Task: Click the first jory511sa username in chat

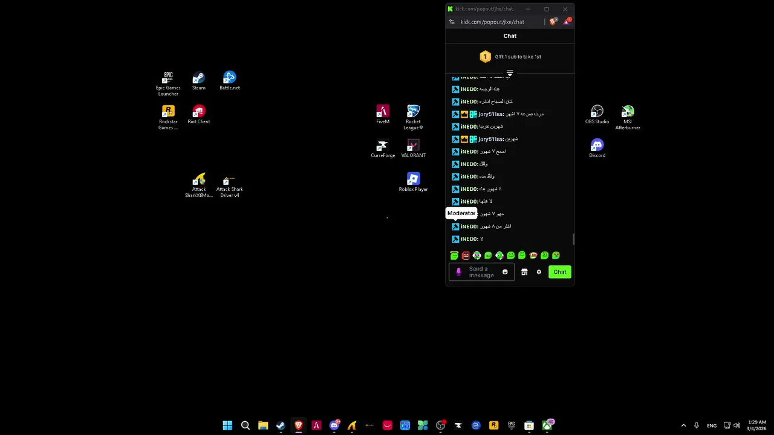Action: 491,114
